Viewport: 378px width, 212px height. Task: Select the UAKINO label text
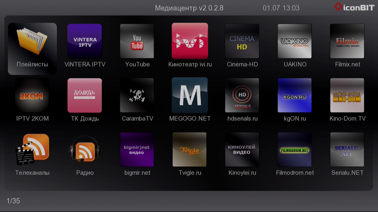[295, 64]
